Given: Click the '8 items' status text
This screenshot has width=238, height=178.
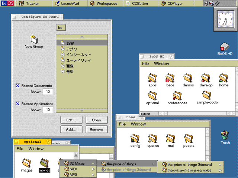Looking at the screenshot, I should 146,114.
